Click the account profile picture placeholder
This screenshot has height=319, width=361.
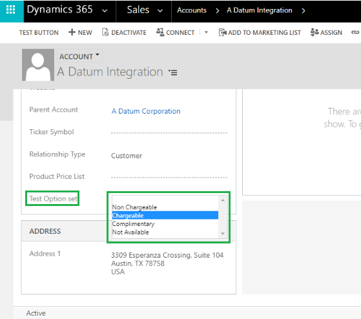[x=38, y=65]
